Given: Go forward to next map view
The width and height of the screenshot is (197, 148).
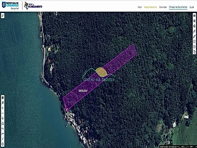Looking at the screenshot, I should coord(3,134).
